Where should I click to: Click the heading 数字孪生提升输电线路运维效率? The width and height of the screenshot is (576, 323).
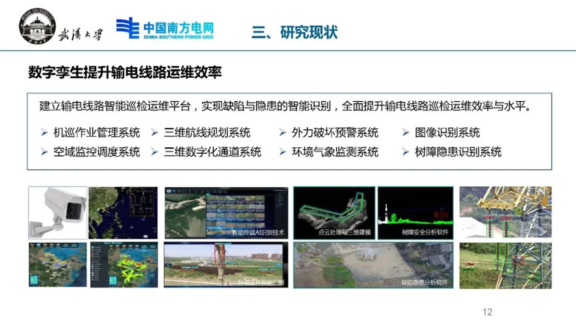point(125,73)
